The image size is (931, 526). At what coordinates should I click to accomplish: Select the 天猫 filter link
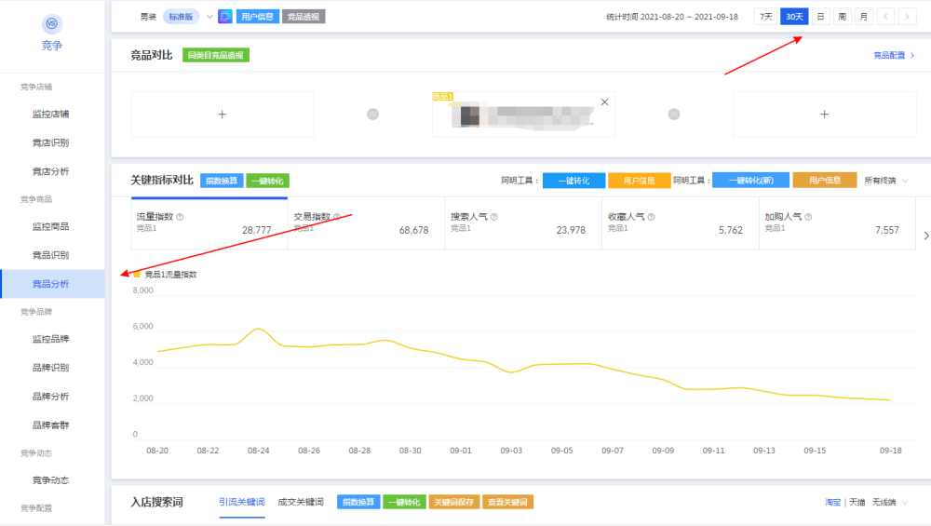tap(857, 502)
